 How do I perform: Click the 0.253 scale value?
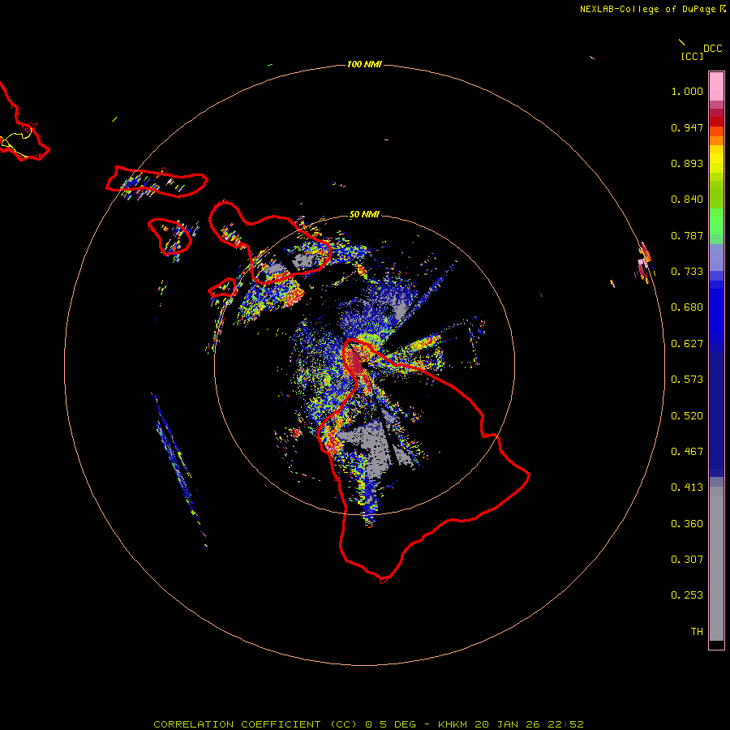click(687, 595)
